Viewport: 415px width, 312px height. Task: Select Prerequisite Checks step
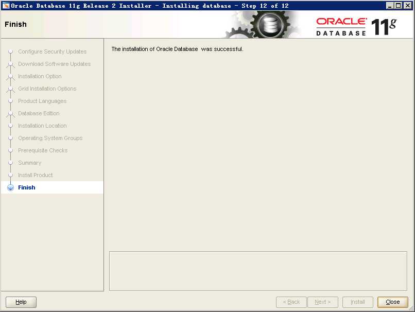43,150
